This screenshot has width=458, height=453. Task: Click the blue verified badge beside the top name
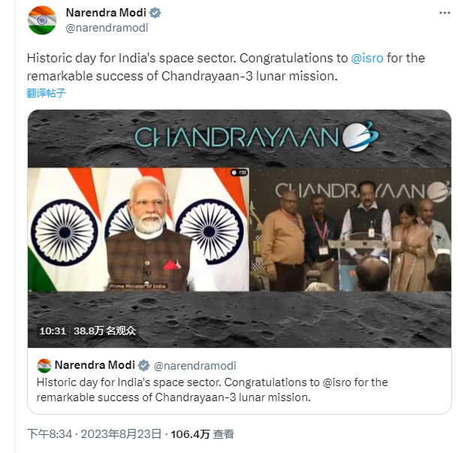click(155, 14)
